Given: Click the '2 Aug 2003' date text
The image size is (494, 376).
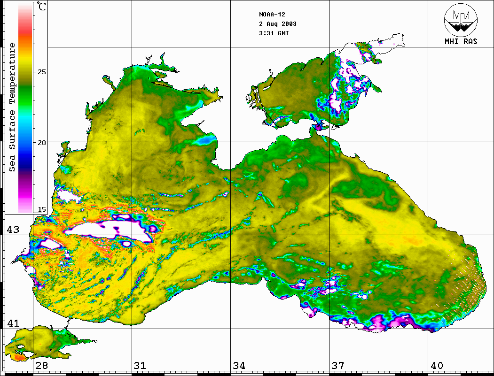Looking at the screenshot, I should click(x=278, y=24).
